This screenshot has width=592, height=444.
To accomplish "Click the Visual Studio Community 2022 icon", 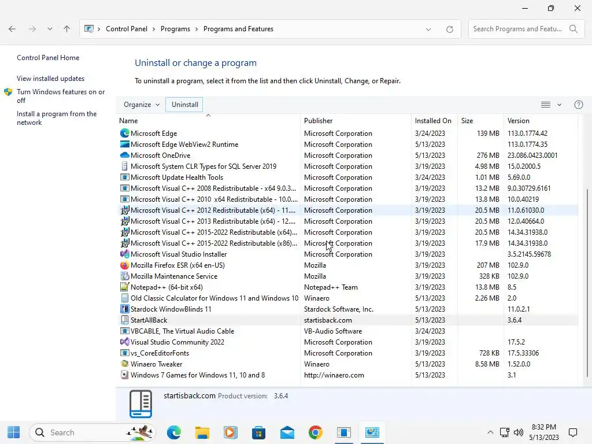I will (125, 342).
